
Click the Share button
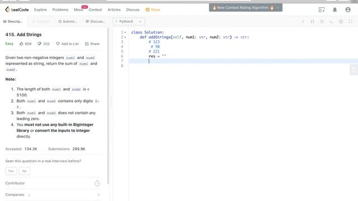(92, 44)
